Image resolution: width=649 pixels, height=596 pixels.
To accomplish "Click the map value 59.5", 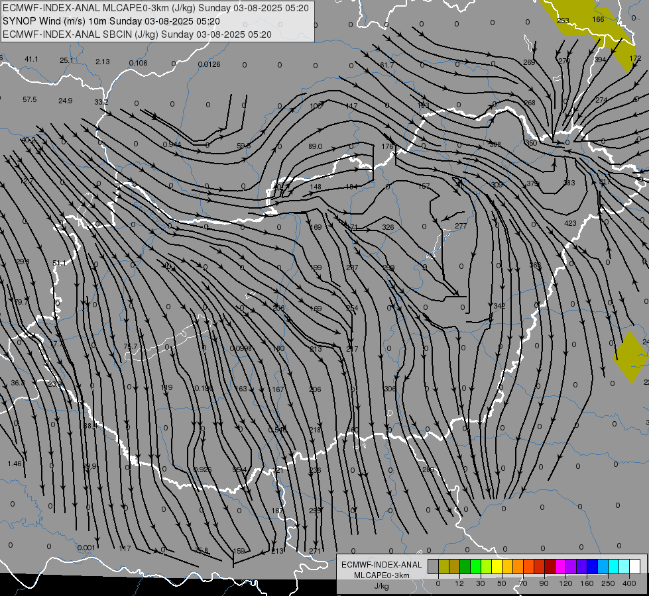I will pyautogui.click(x=244, y=146).
